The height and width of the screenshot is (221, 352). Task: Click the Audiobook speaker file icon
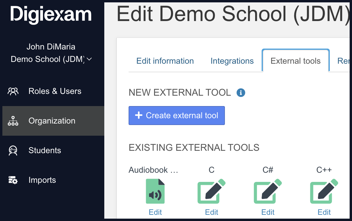pyautogui.click(x=155, y=191)
